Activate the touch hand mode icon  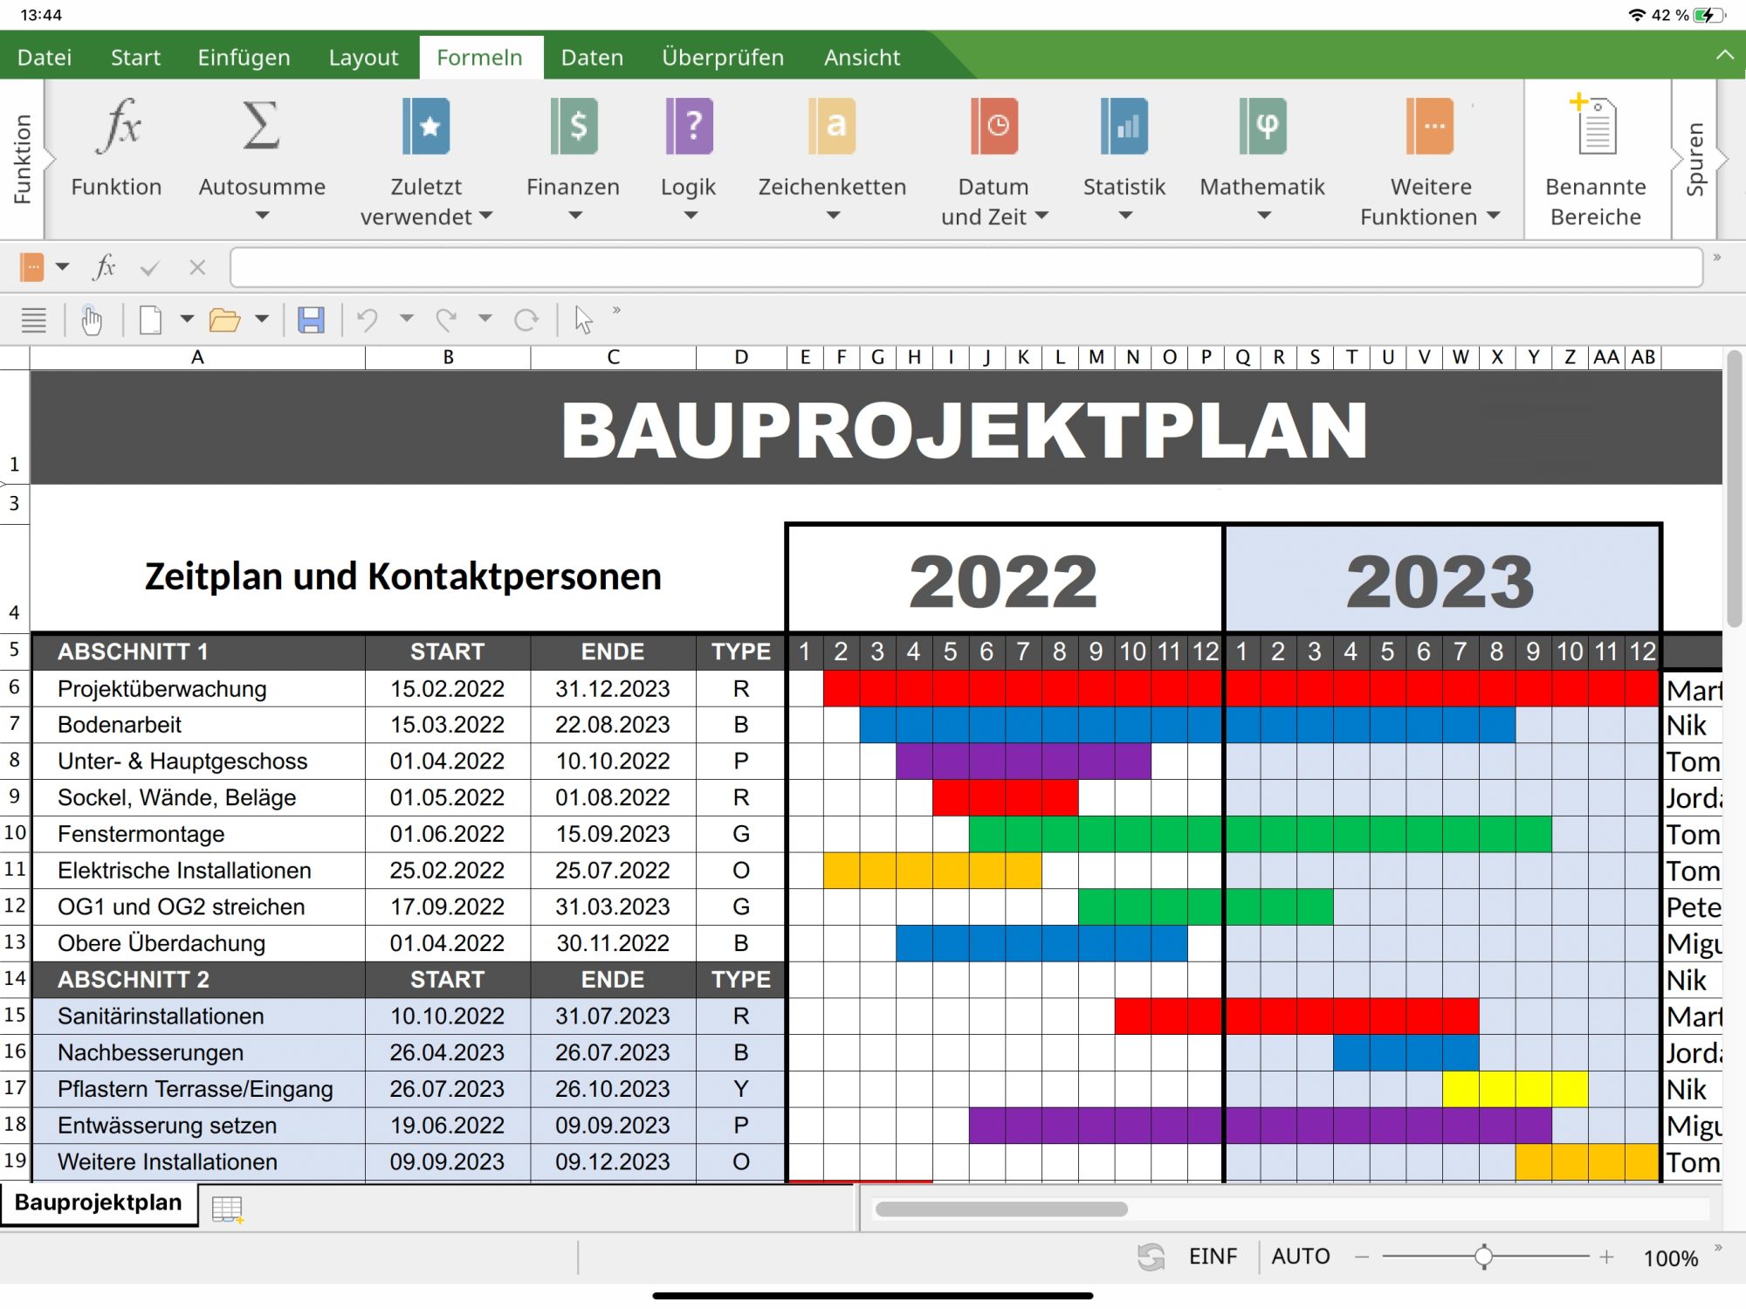click(91, 320)
